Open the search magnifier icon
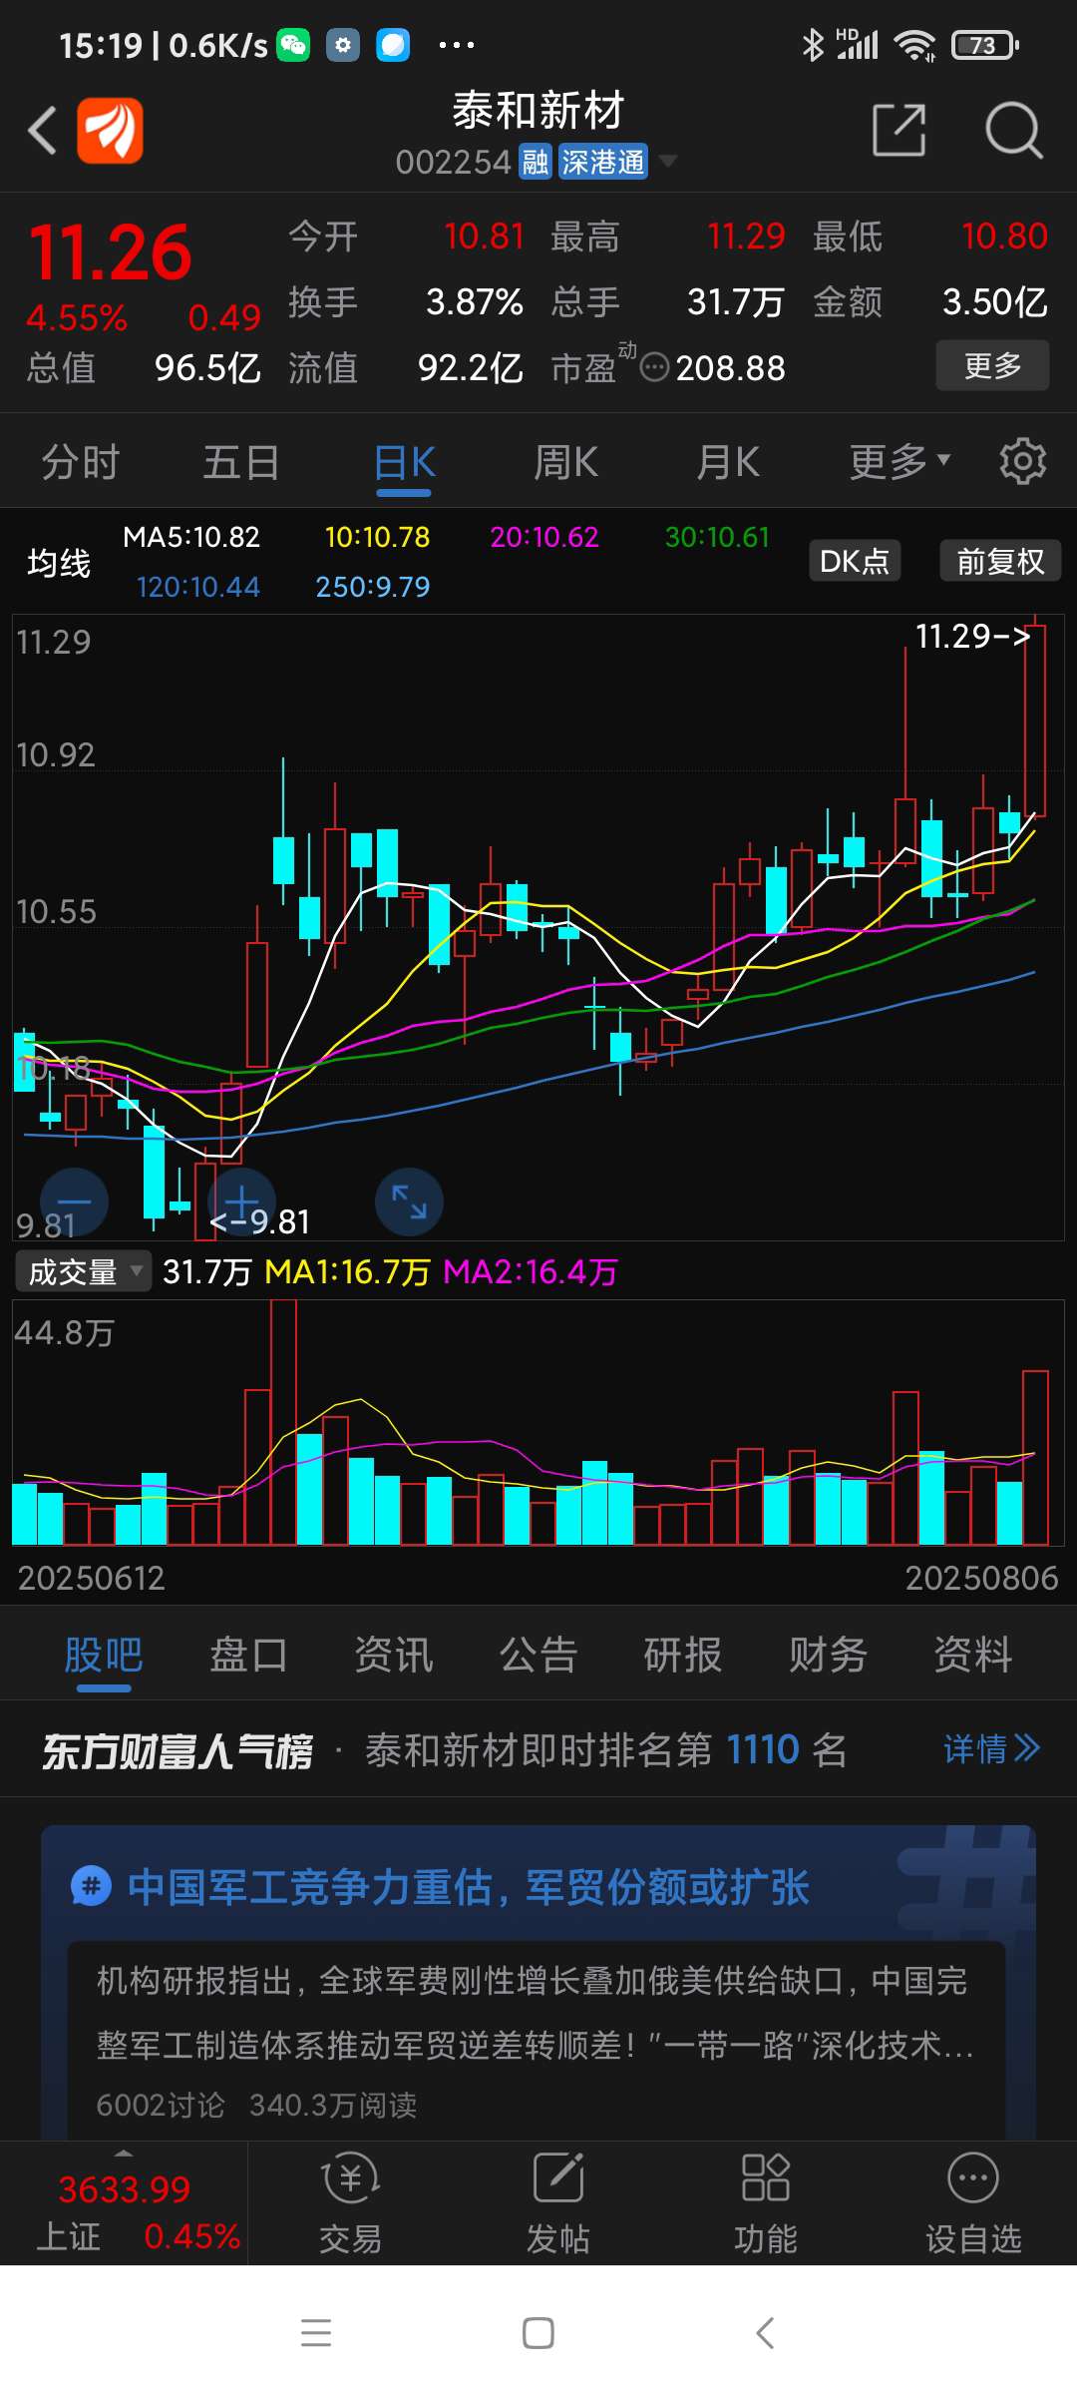Image resolution: width=1077 pixels, height=2395 pixels. 1013,131
